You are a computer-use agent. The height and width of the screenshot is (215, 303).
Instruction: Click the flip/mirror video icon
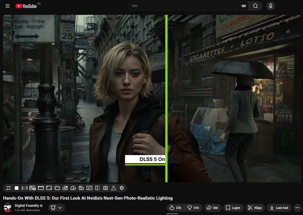click(97, 188)
